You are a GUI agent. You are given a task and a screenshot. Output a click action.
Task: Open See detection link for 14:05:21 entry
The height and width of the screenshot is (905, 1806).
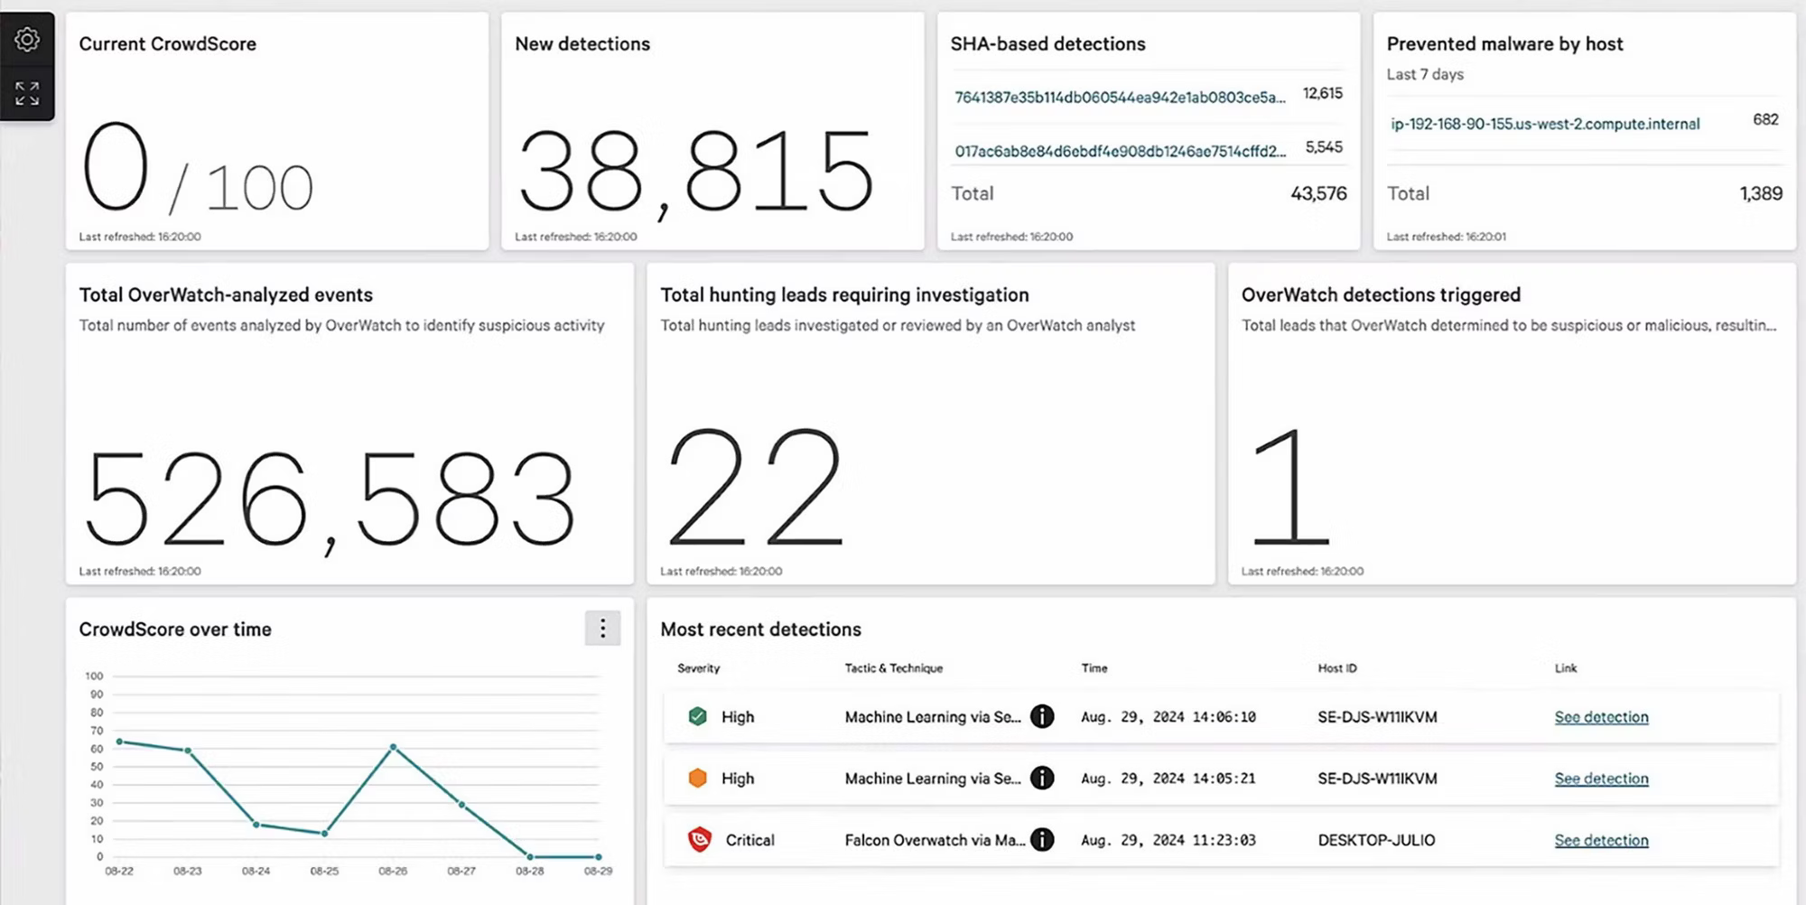(1601, 779)
